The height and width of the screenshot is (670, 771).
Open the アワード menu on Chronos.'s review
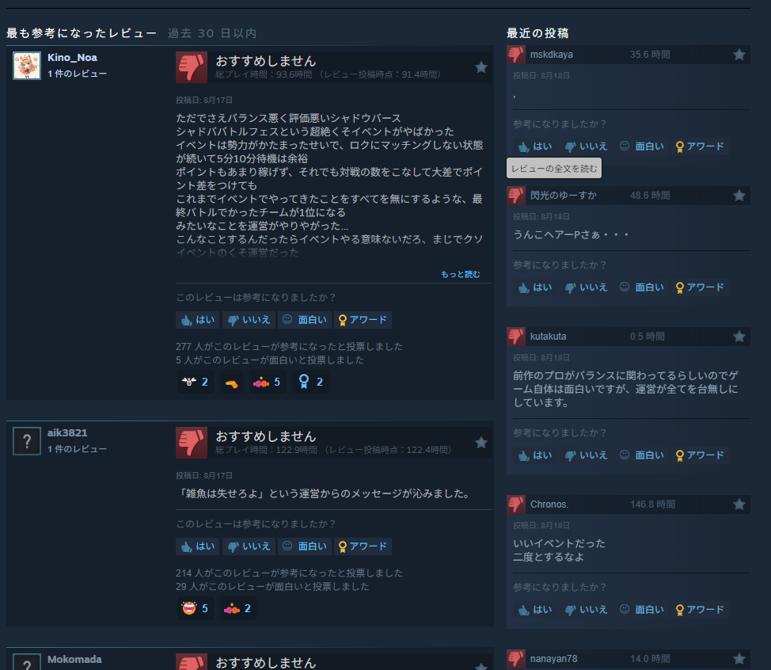(700, 610)
